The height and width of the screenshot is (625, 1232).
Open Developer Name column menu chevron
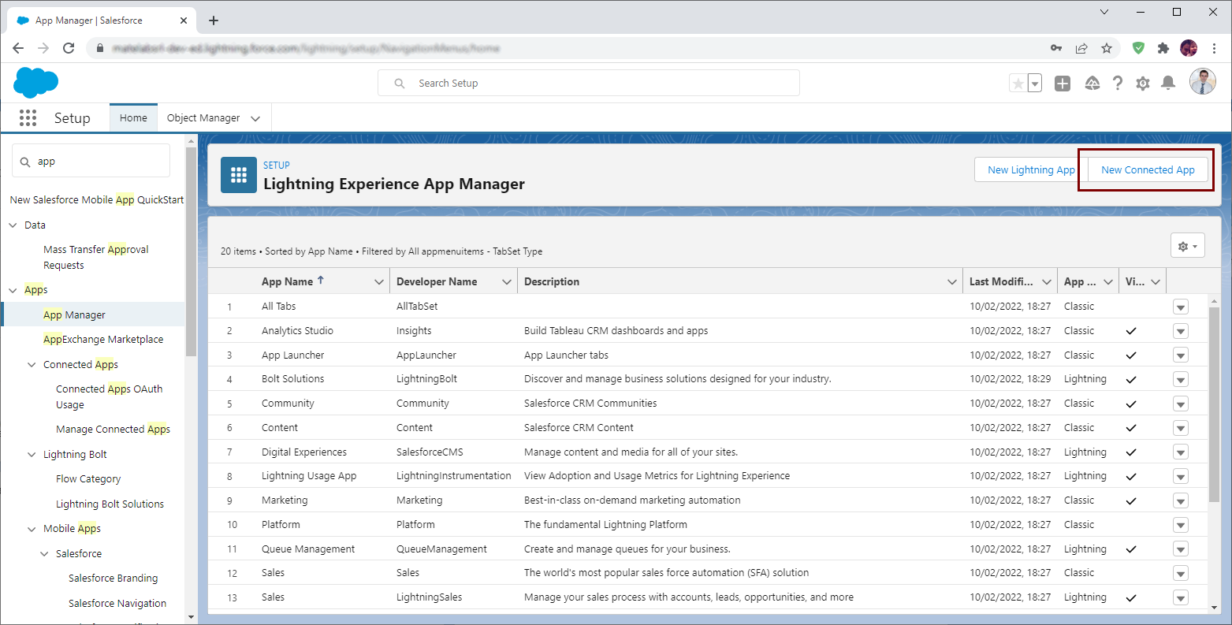[507, 282]
